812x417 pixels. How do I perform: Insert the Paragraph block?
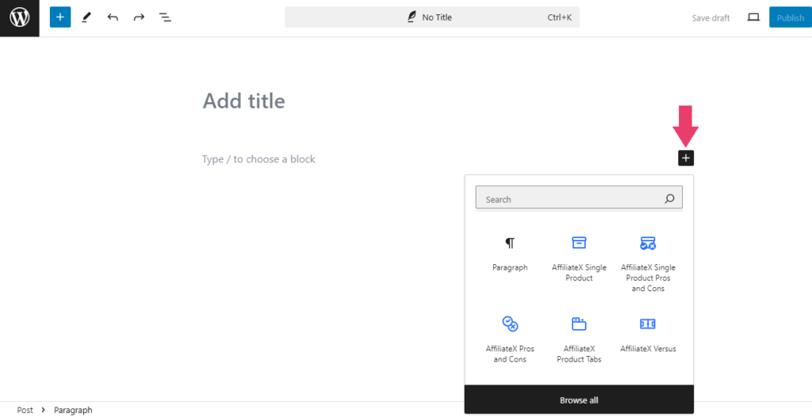click(x=510, y=254)
